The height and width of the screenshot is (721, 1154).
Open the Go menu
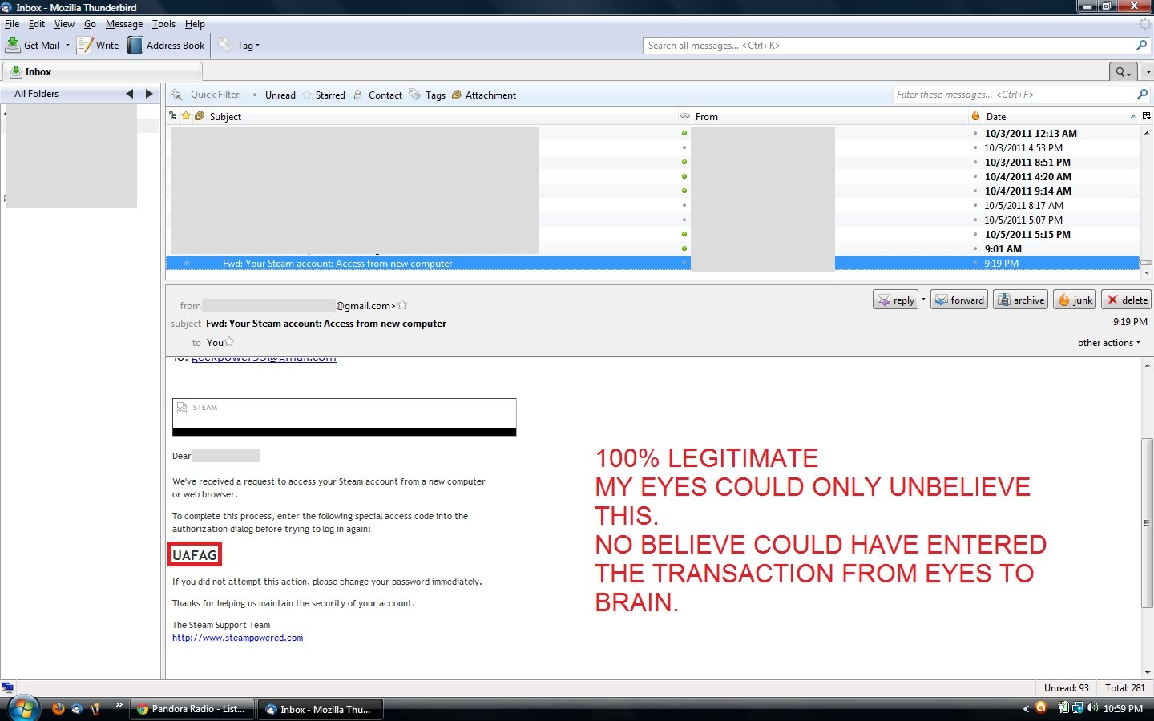[90, 24]
